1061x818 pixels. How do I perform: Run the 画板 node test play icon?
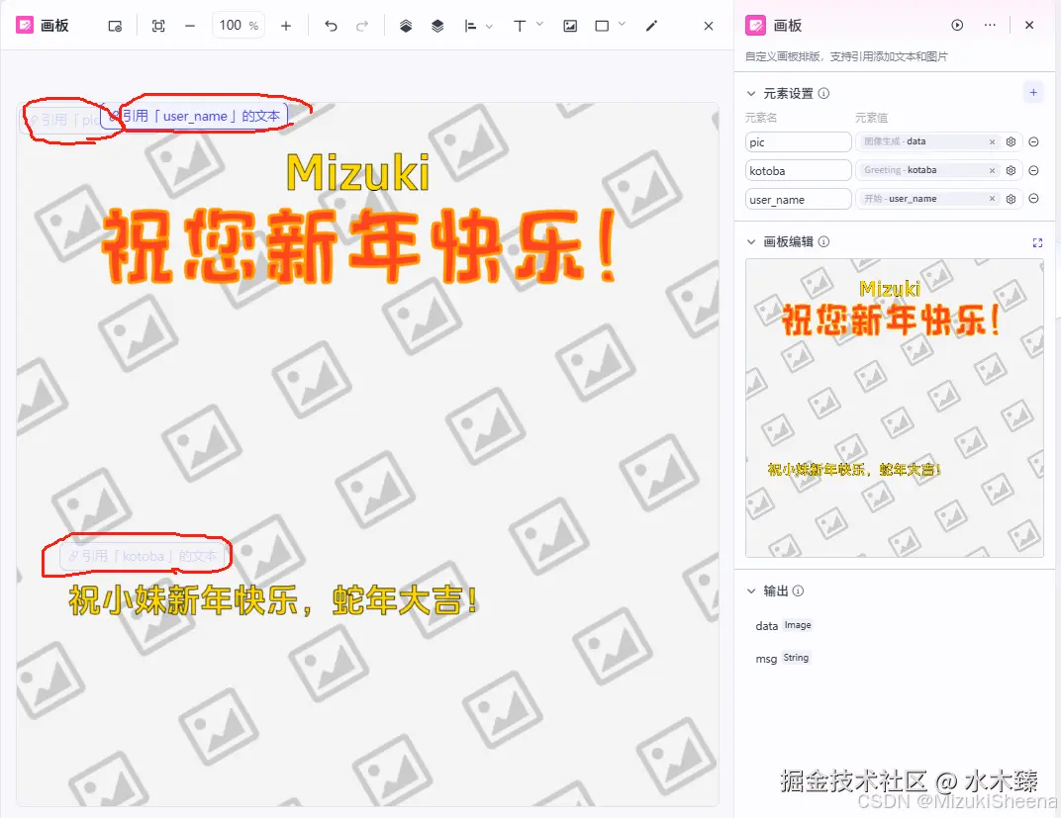tap(957, 25)
